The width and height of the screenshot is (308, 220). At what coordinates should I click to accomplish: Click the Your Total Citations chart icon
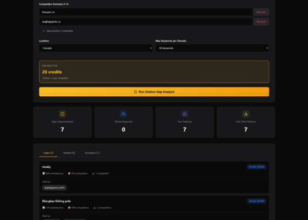pos(246,114)
